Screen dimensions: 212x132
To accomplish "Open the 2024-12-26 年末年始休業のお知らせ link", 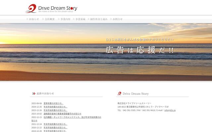I will click(x=55, y=107).
